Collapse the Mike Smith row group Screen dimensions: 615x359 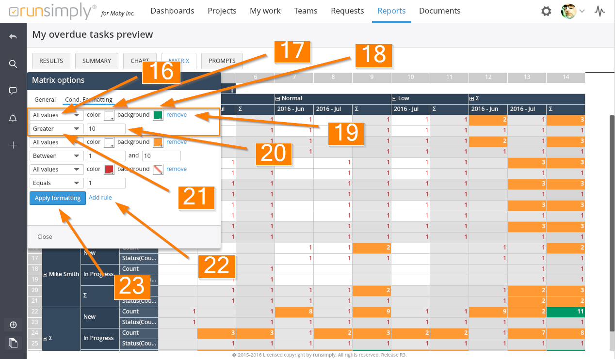click(45, 274)
